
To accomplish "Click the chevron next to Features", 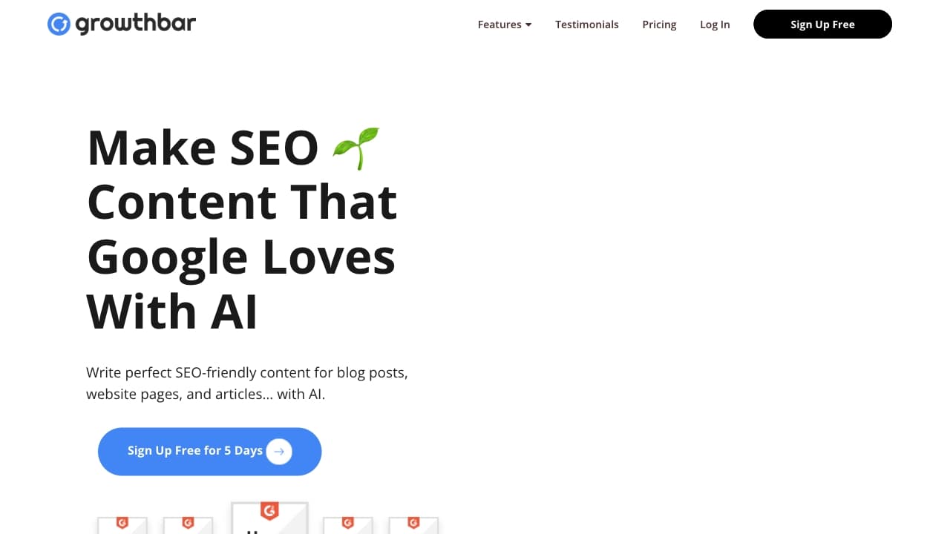I will tap(528, 24).
